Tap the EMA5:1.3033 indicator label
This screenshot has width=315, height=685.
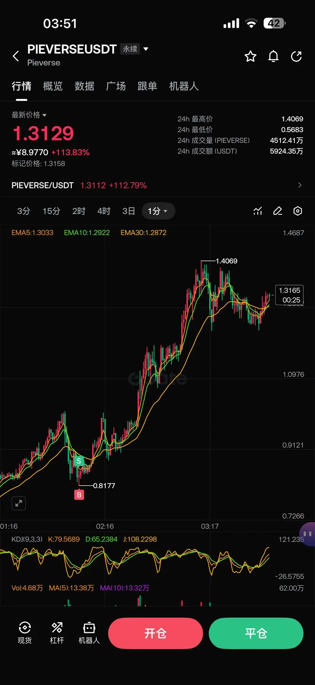click(x=32, y=233)
